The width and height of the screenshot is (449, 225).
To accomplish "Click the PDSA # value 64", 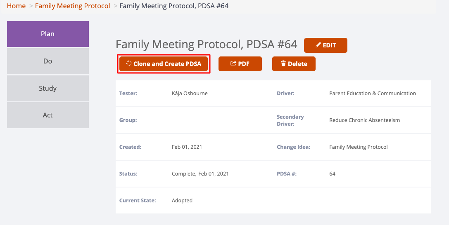I will tap(332, 173).
